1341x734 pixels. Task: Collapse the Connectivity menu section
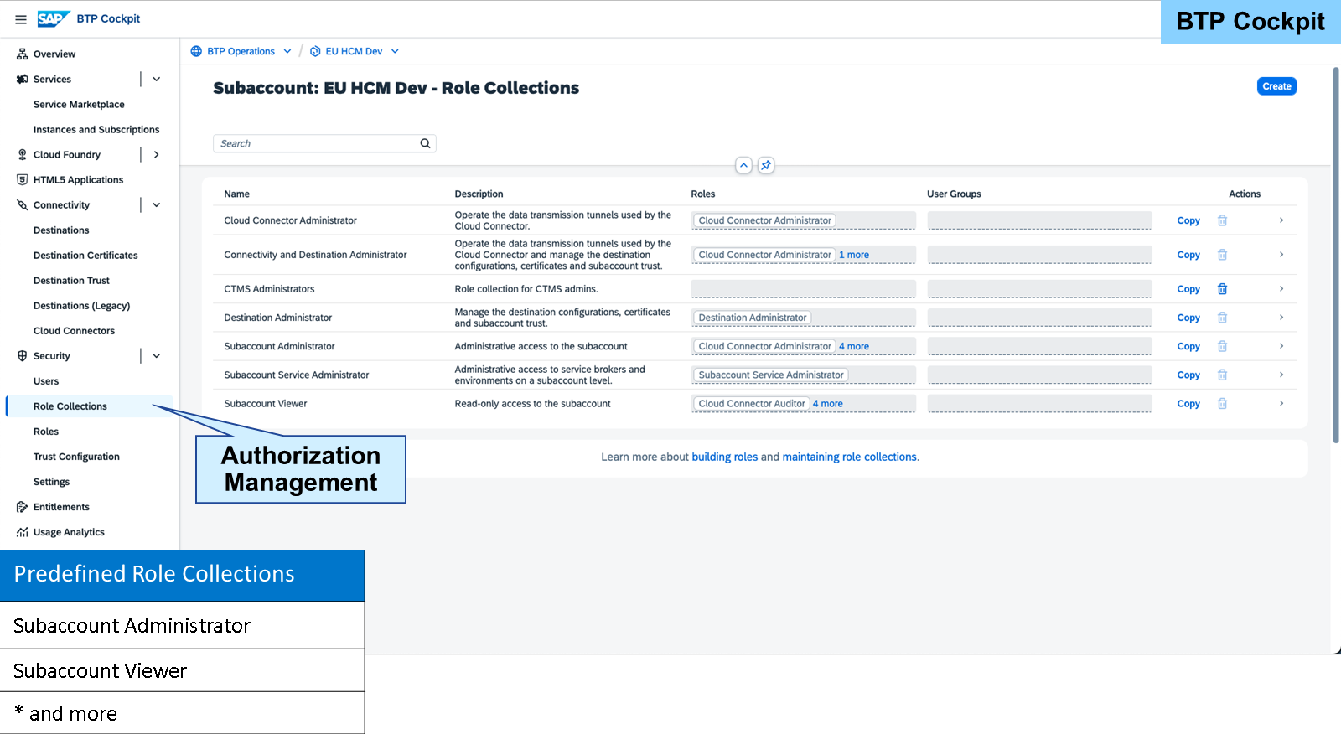(156, 205)
